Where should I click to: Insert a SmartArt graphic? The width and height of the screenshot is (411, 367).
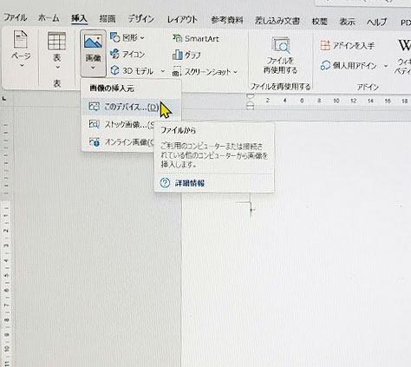point(196,38)
